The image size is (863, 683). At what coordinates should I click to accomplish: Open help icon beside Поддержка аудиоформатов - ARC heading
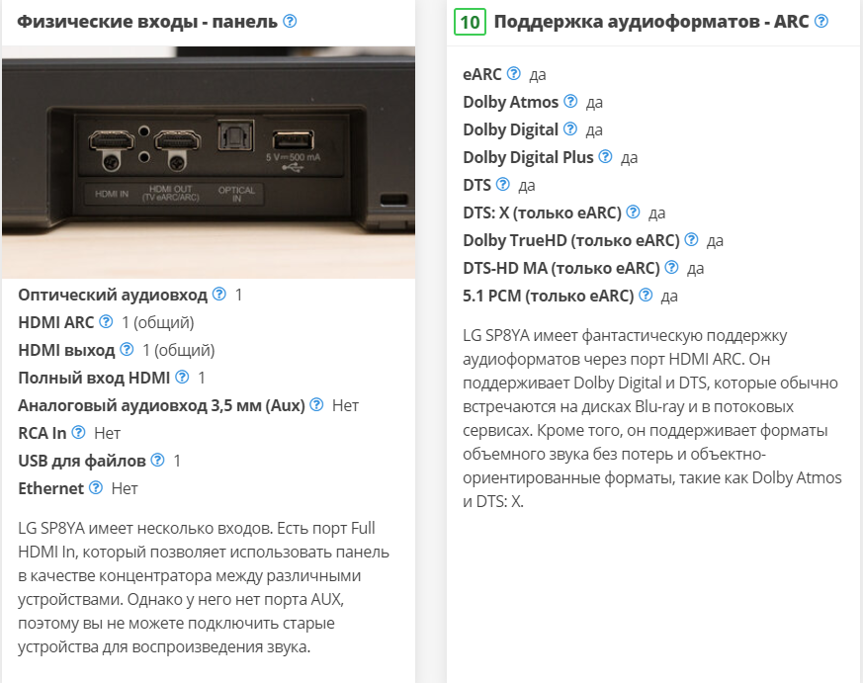coord(821,21)
